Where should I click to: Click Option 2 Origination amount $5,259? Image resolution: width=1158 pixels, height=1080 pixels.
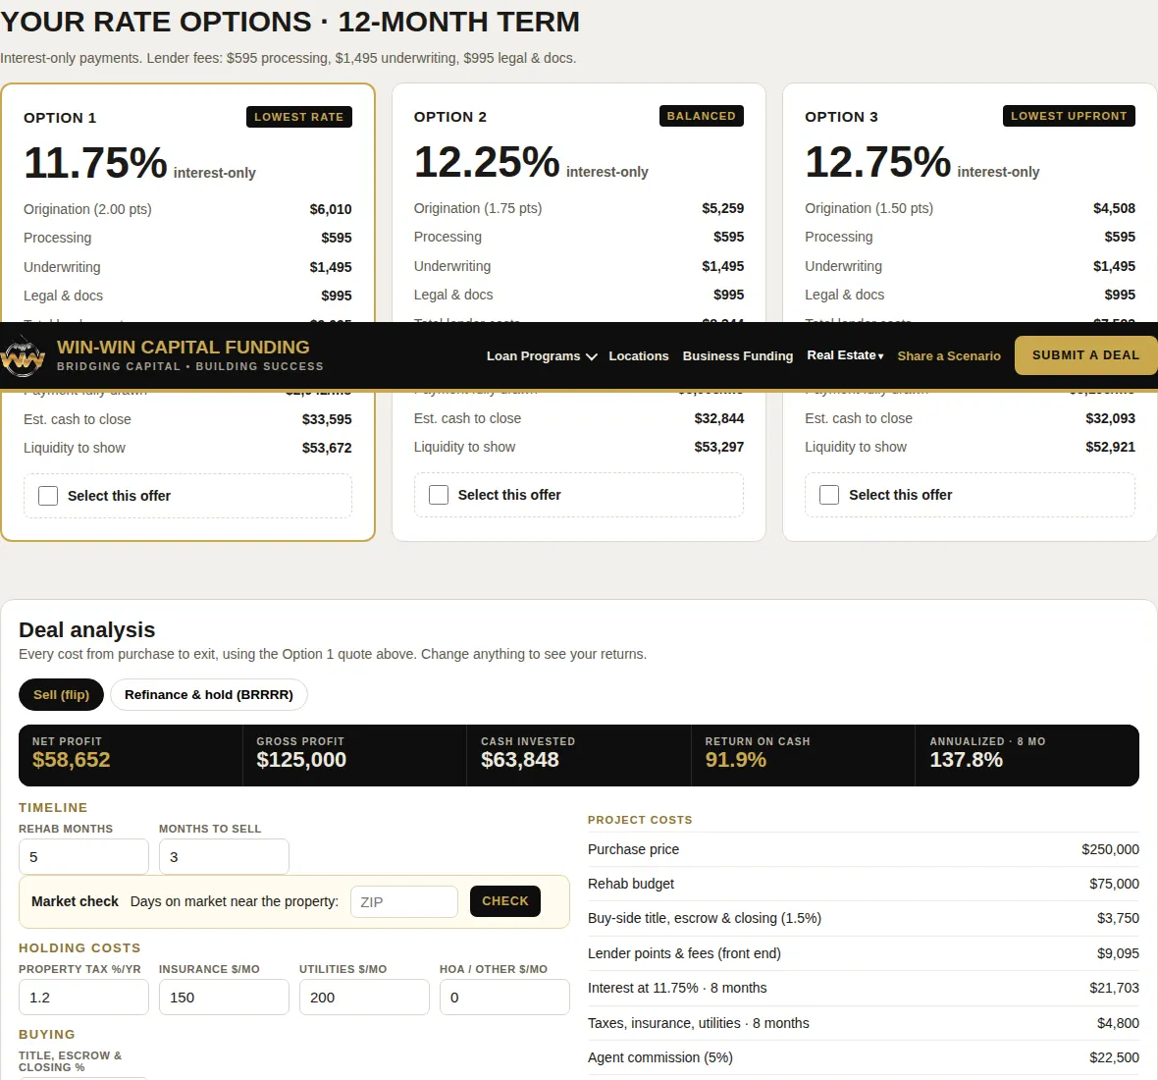tap(722, 208)
